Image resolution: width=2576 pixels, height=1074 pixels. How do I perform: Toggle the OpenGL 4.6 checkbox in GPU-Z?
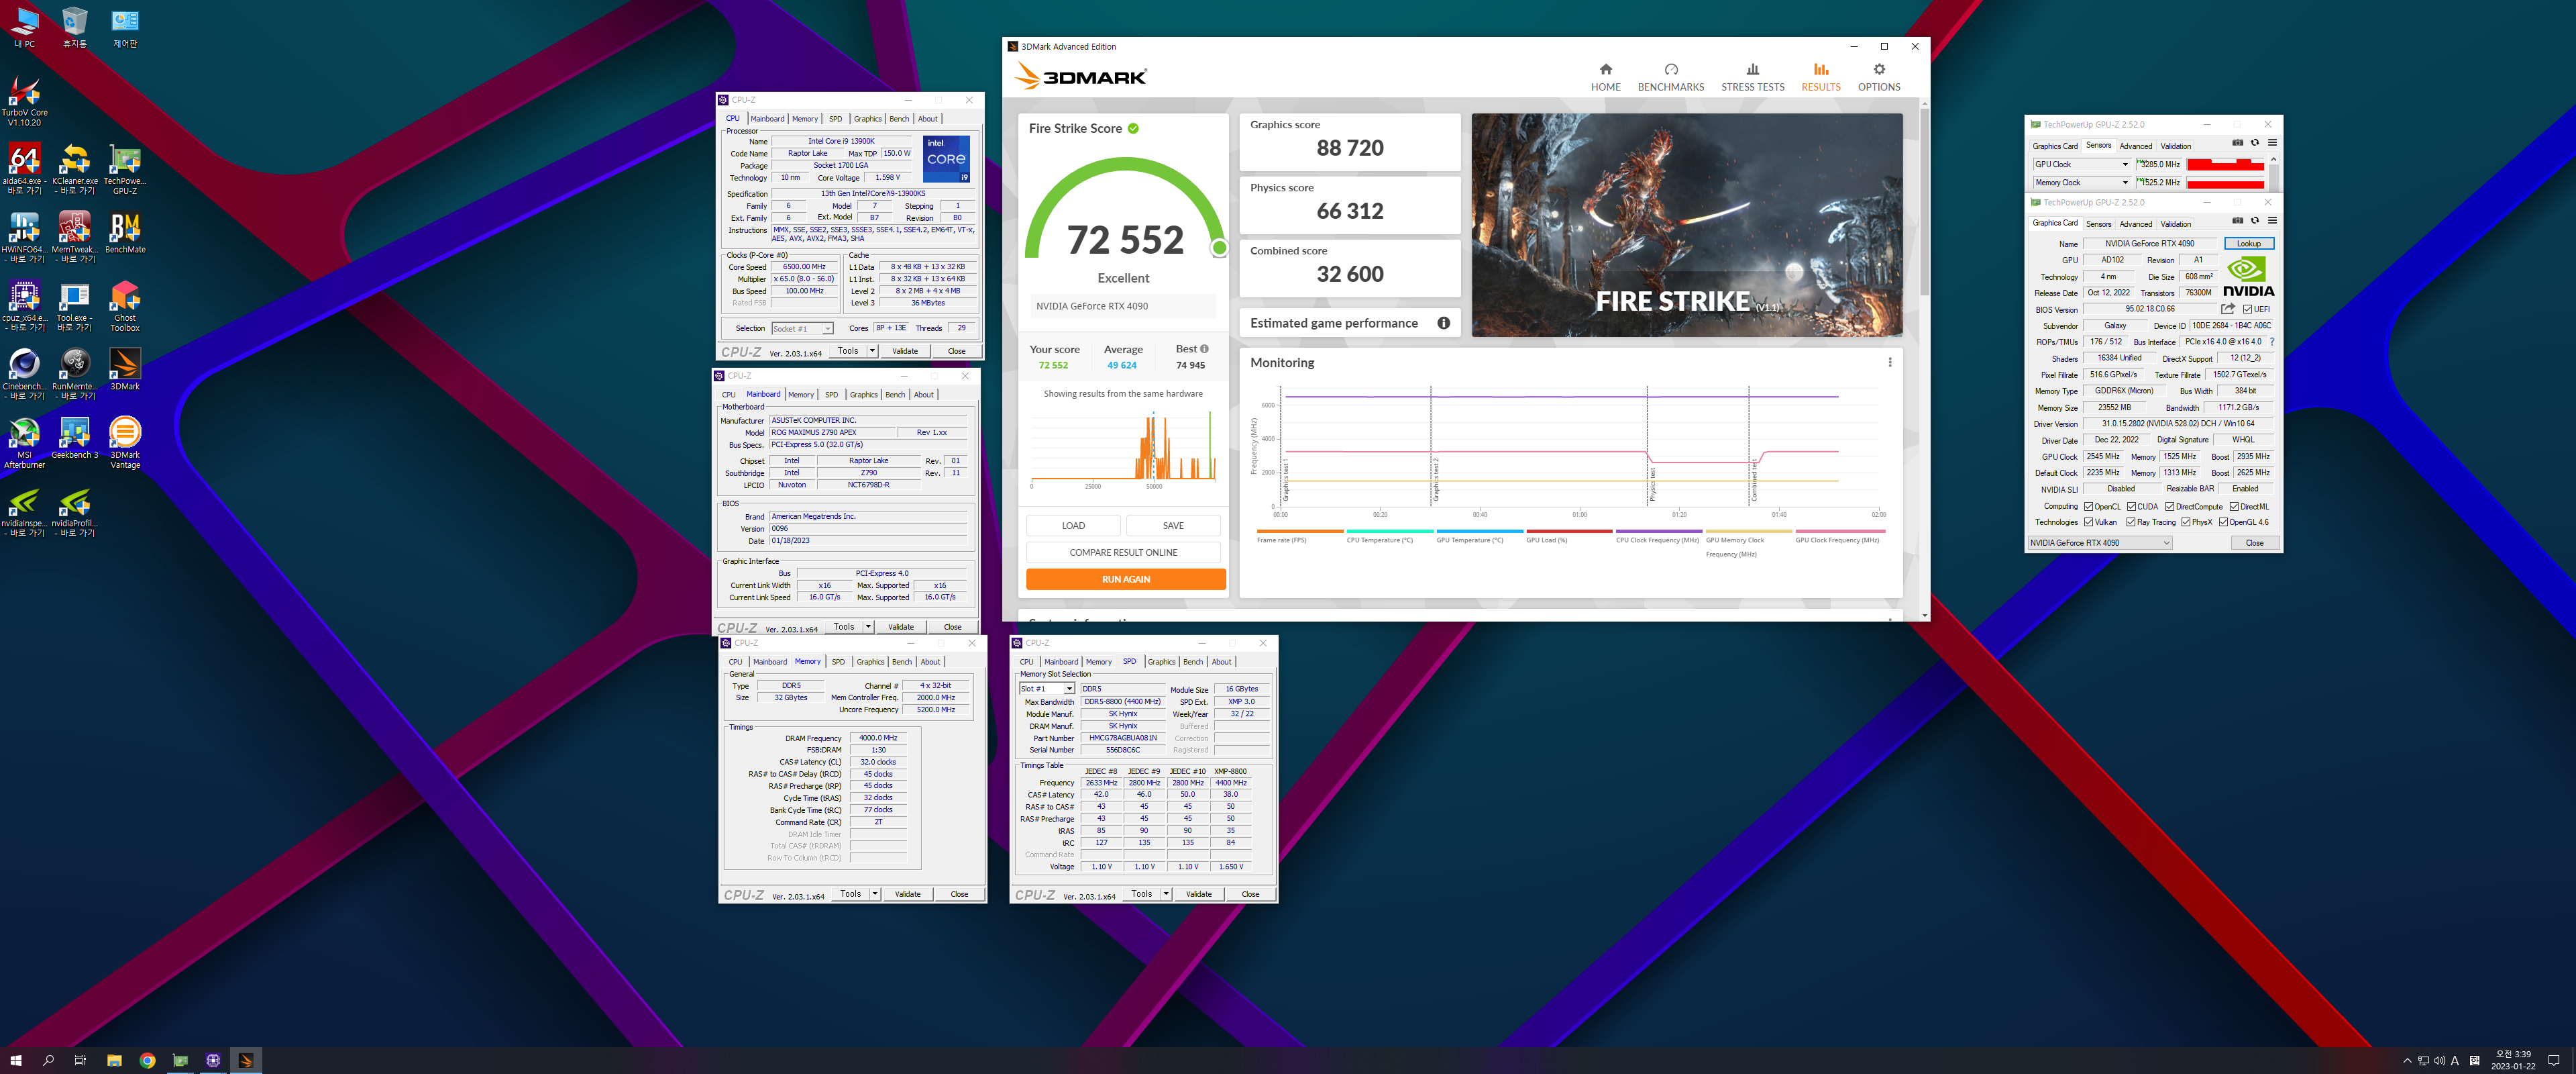2223,522
